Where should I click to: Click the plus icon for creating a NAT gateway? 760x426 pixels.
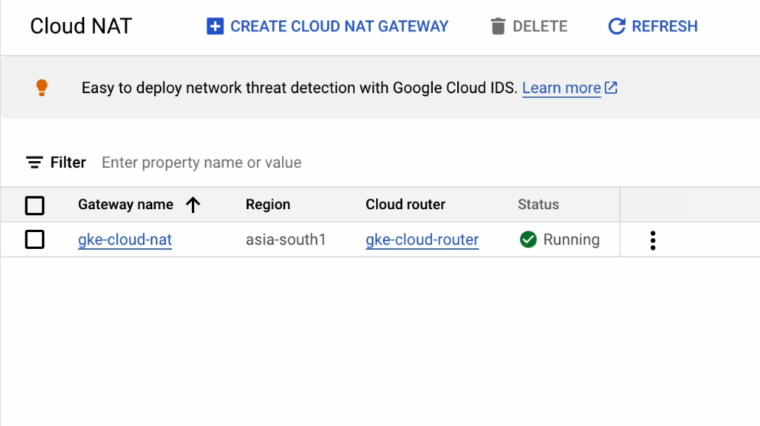click(x=215, y=27)
